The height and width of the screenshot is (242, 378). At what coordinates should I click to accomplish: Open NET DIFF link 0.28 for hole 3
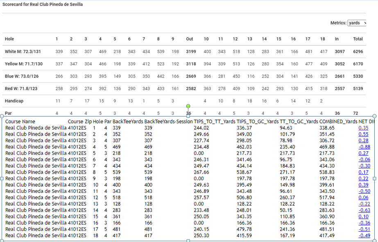coord(363,141)
